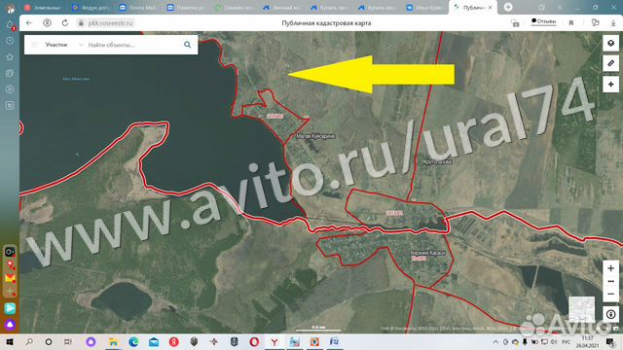Open the map layers panel
This screenshot has width=623, height=350.
click(x=610, y=43)
